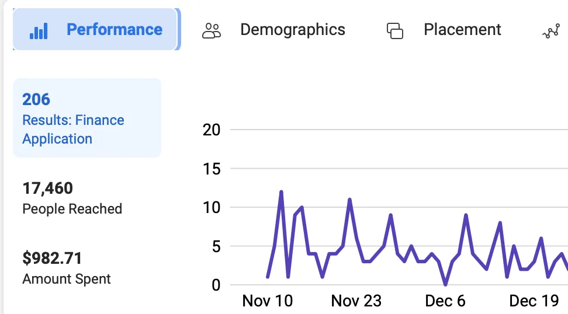This screenshot has width=568, height=314.
Task: Select the Results: Finance Application card
Action: coord(87,118)
